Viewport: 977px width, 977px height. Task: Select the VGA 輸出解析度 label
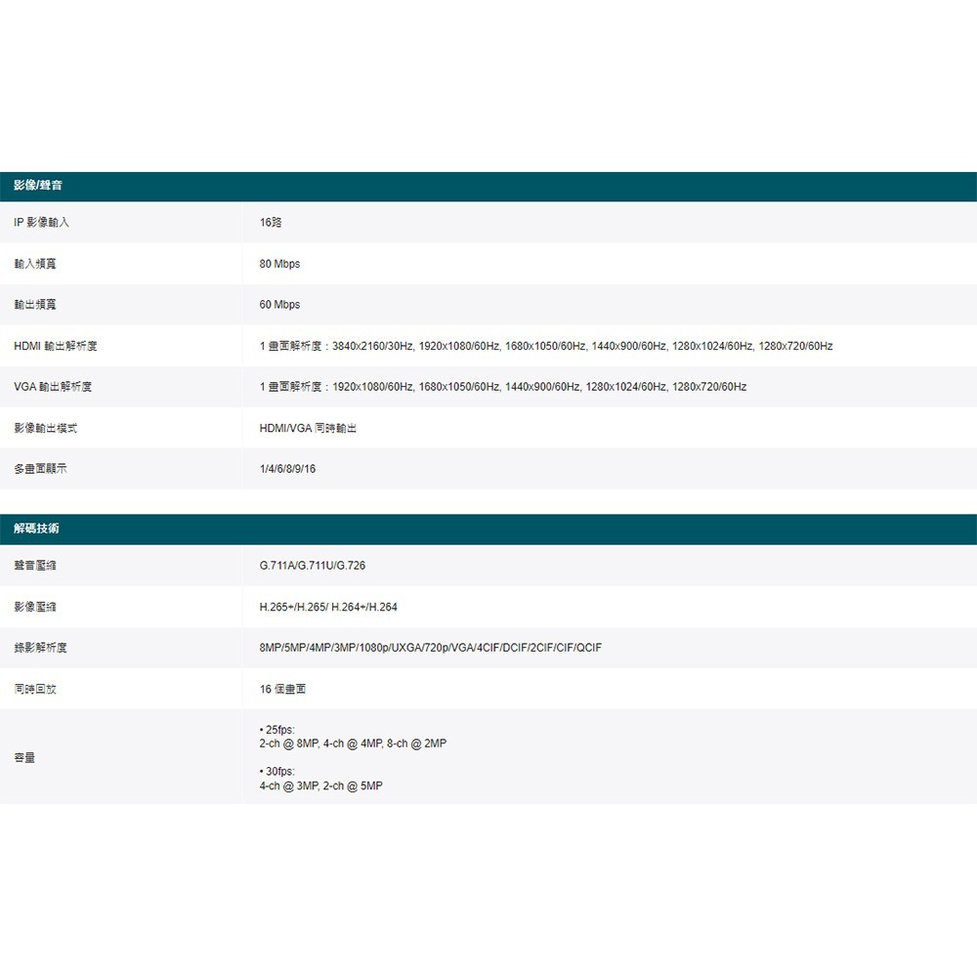[x=53, y=387]
